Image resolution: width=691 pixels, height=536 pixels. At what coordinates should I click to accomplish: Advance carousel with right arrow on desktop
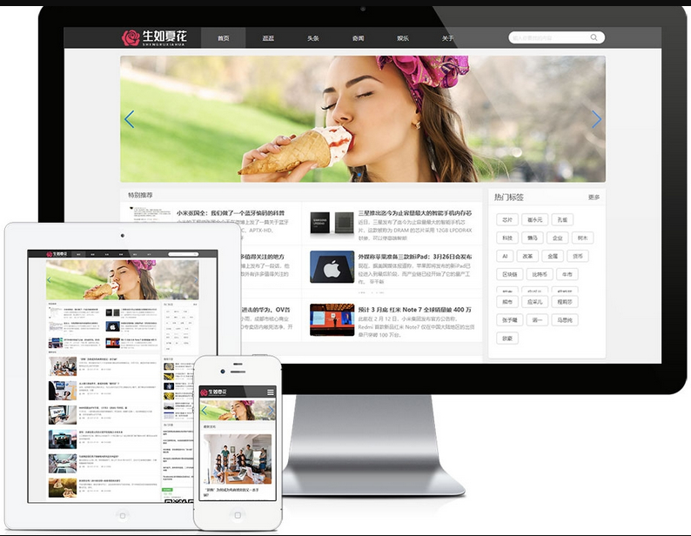click(596, 120)
